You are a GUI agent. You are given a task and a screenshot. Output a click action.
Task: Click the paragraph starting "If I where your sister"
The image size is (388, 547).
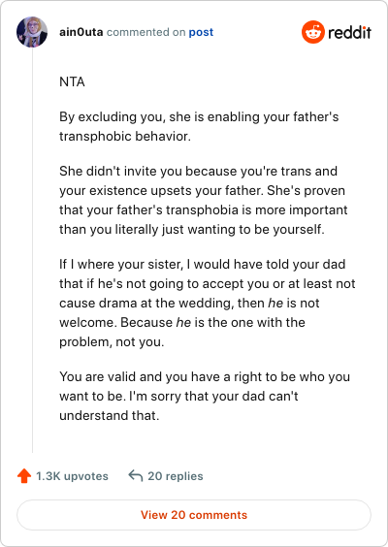coord(208,303)
